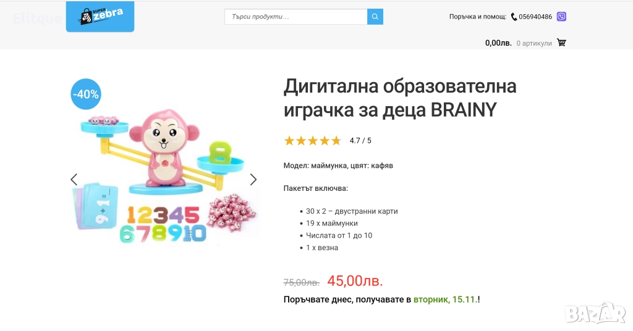Click the -40% discount badge
Viewport: 633px width, 331px height.
[85, 94]
